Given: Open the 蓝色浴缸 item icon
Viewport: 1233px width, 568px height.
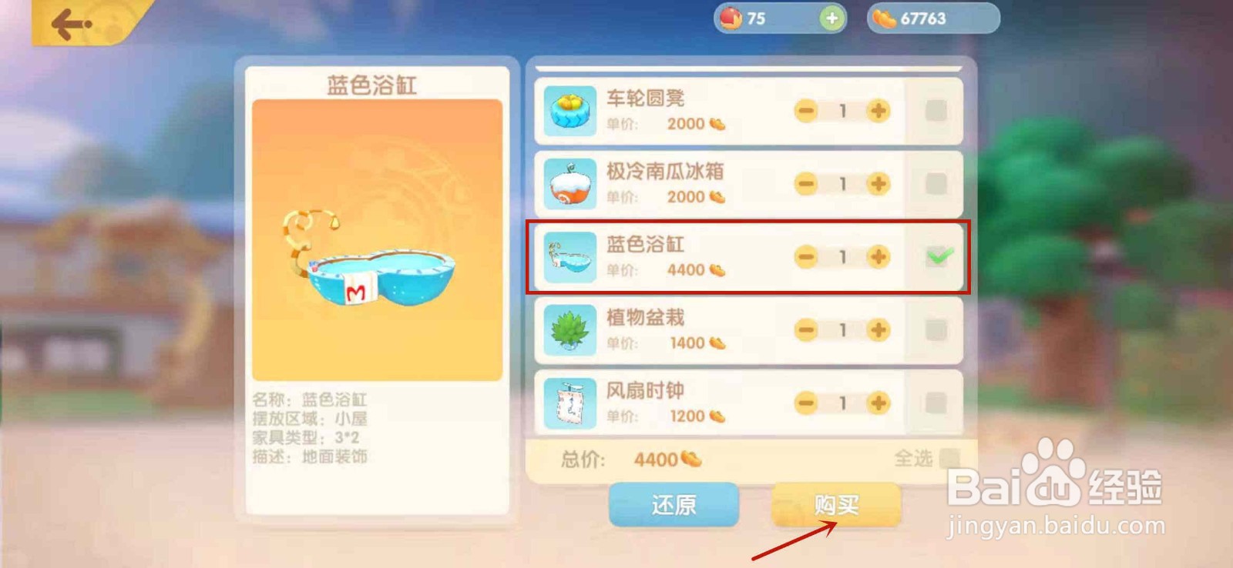Looking at the screenshot, I should [x=569, y=257].
